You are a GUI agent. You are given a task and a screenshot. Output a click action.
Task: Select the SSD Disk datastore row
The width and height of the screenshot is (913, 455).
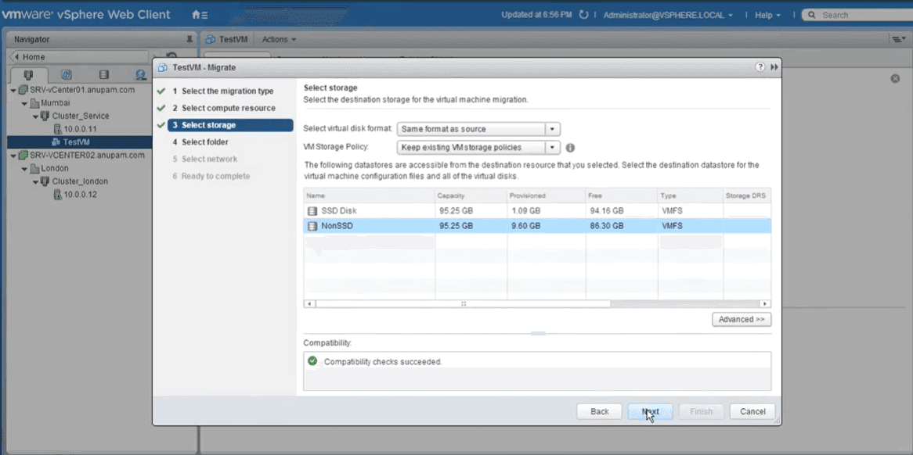pyautogui.click(x=537, y=211)
